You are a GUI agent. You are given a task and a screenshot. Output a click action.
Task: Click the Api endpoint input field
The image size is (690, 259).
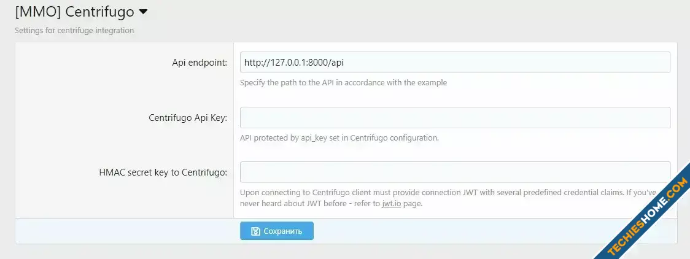pos(455,63)
